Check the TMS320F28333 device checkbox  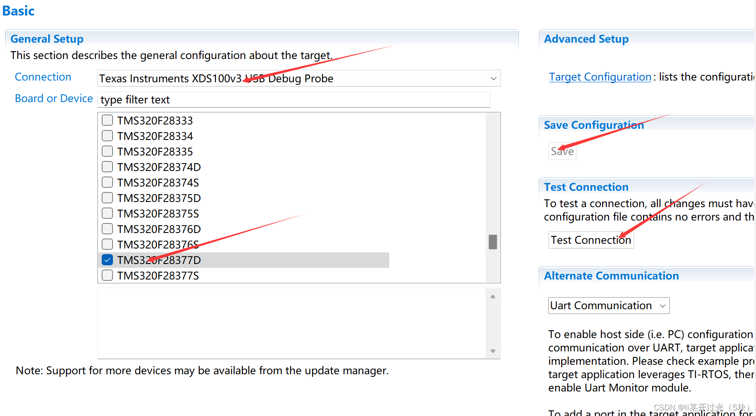107,120
